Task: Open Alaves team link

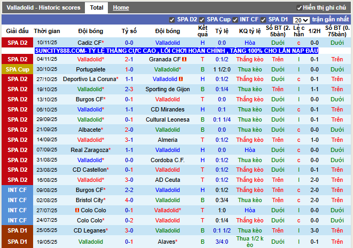Action: pyautogui.click(x=168, y=242)
